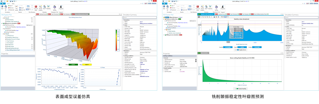
Task: Click Search field in left Simulation Summary
Action: click(140, 18)
